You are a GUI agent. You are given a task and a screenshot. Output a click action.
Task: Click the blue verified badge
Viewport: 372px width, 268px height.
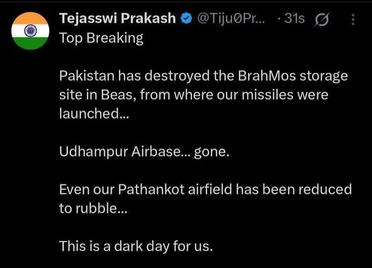185,20
